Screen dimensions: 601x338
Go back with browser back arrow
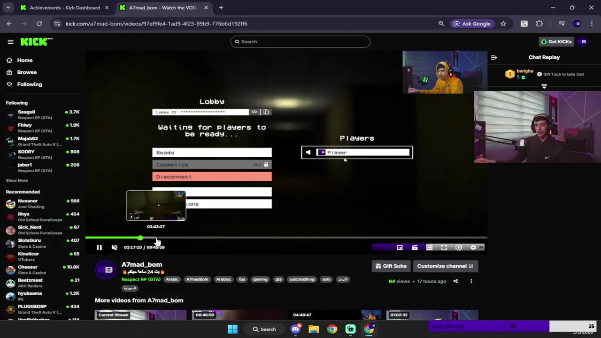click(x=9, y=23)
